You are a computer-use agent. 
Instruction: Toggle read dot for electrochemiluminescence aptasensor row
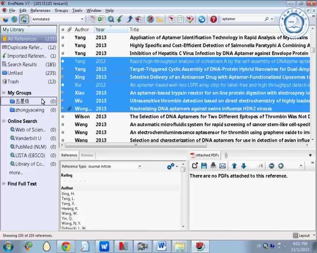click(63, 132)
